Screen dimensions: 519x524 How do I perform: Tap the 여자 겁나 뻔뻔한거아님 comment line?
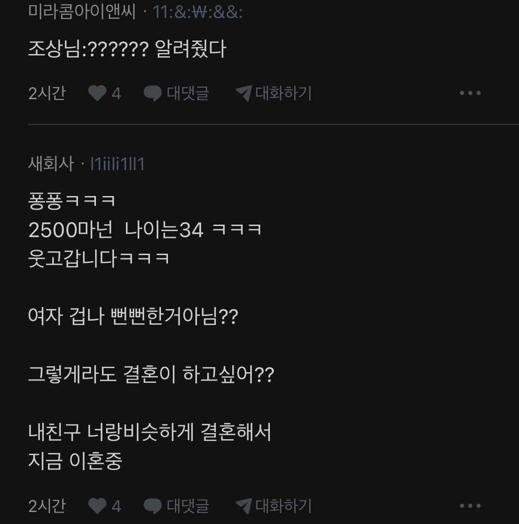pos(133,317)
